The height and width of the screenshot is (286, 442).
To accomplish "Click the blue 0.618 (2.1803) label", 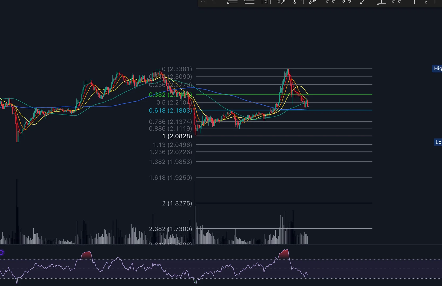I will [x=170, y=110].
